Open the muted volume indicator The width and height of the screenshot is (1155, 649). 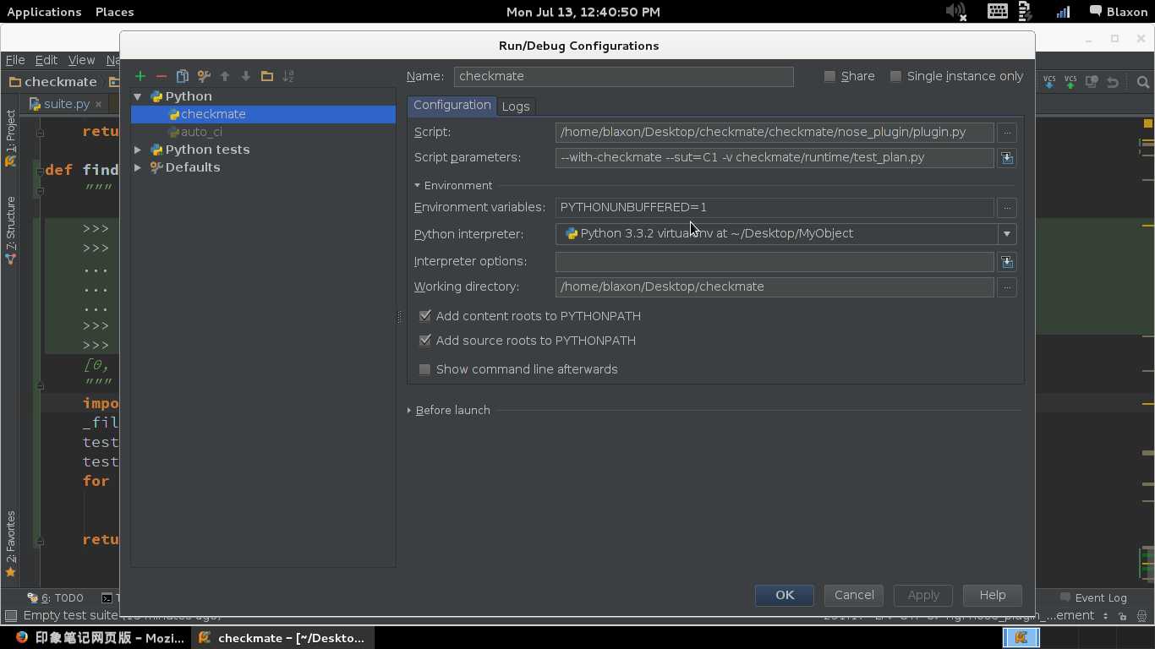click(x=955, y=12)
